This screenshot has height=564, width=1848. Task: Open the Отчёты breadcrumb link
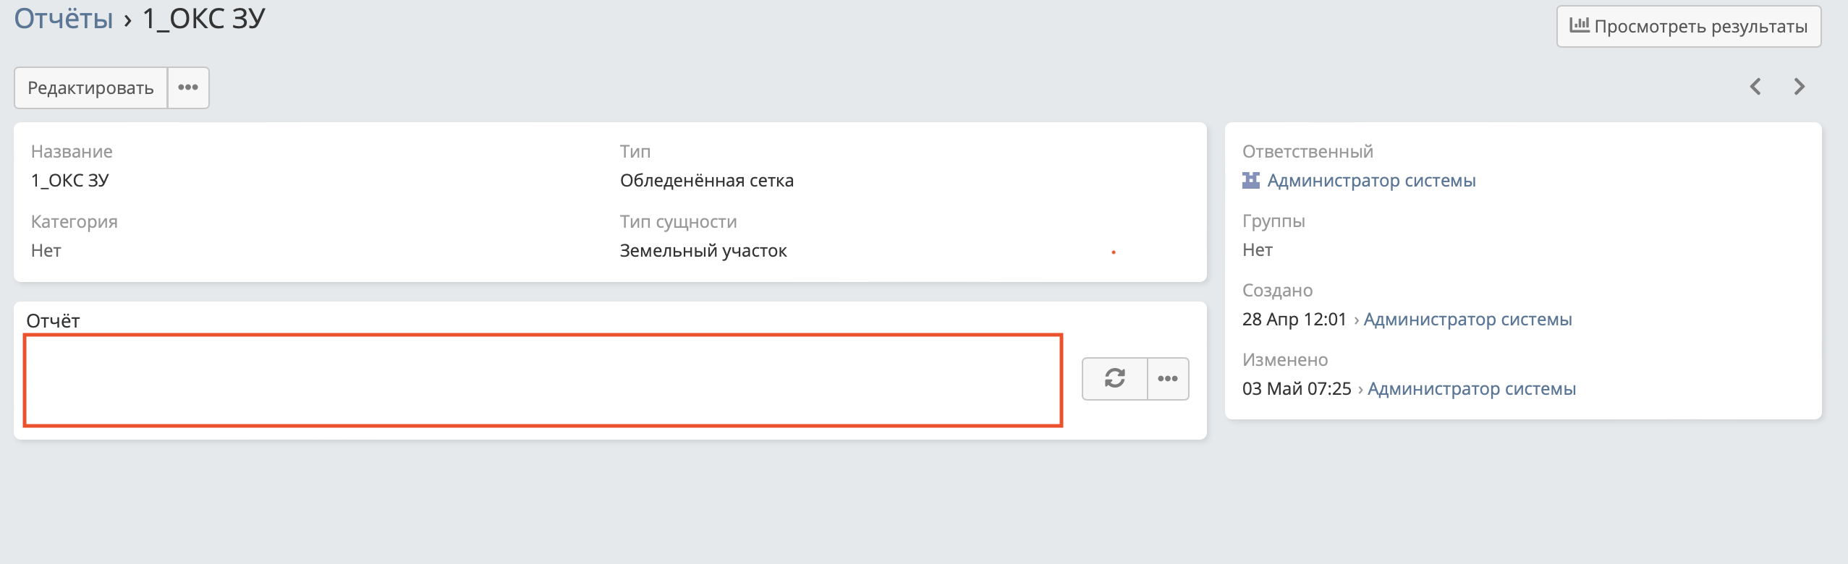64,18
